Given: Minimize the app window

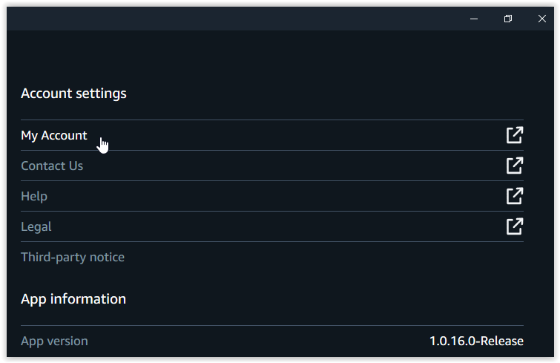Looking at the screenshot, I should coord(473,19).
